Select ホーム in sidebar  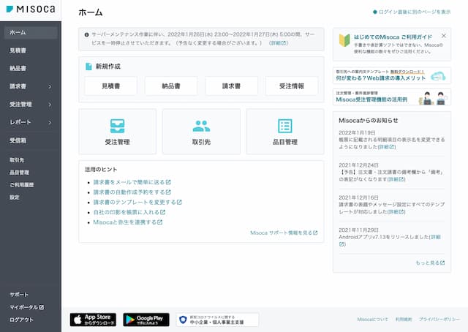pyautogui.click(x=31, y=33)
